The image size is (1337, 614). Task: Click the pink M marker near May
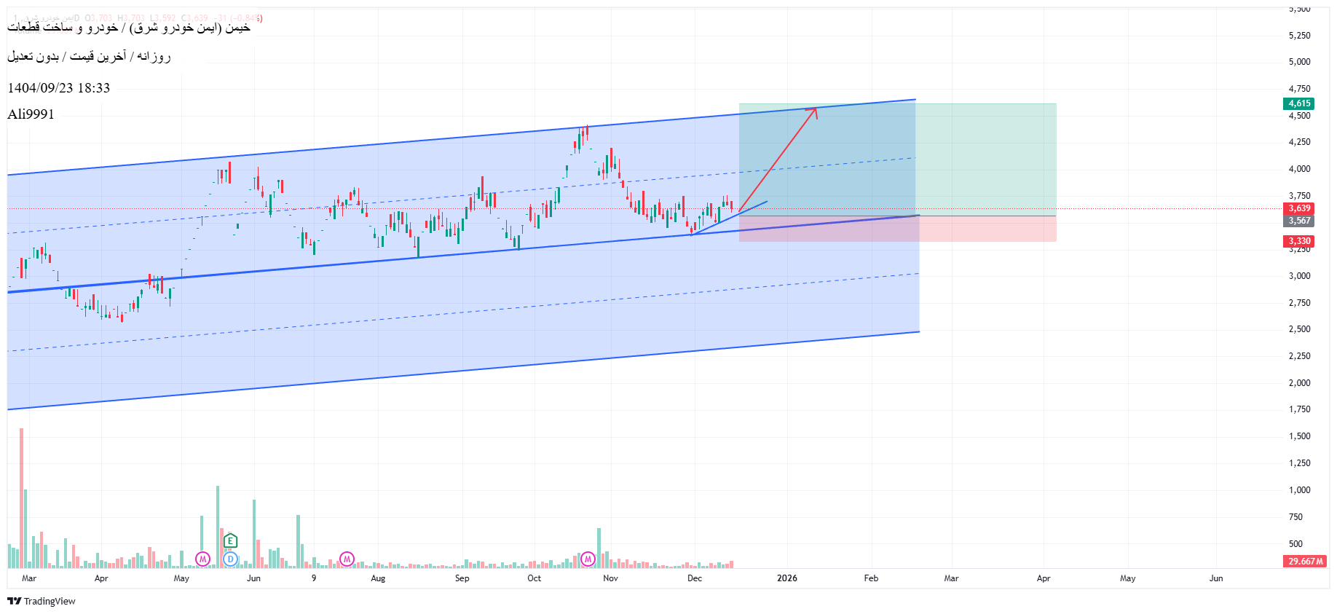point(202,559)
